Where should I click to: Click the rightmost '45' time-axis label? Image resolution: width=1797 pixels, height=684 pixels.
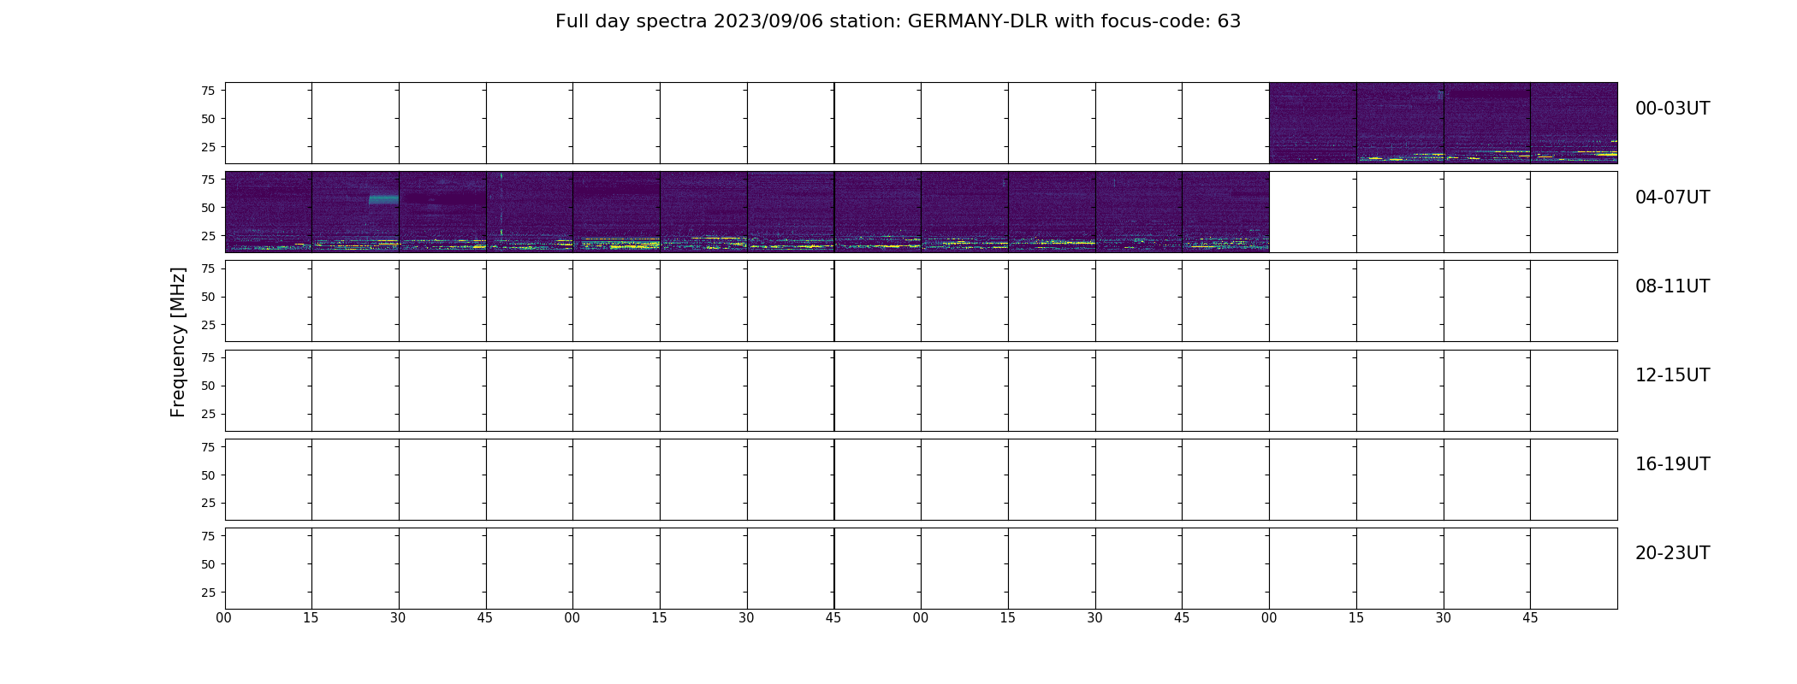(1530, 618)
